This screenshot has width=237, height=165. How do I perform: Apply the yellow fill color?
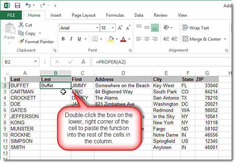pyautogui.click(x=111, y=39)
